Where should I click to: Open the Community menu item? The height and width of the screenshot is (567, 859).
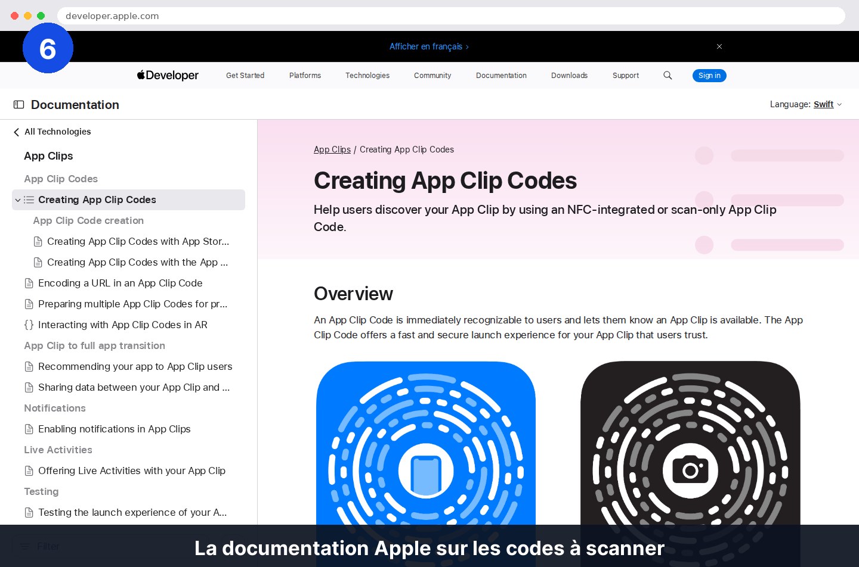point(432,76)
